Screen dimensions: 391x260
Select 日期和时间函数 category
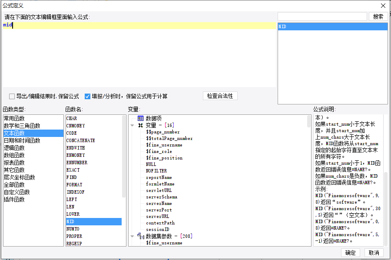pyautogui.click(x=33, y=140)
